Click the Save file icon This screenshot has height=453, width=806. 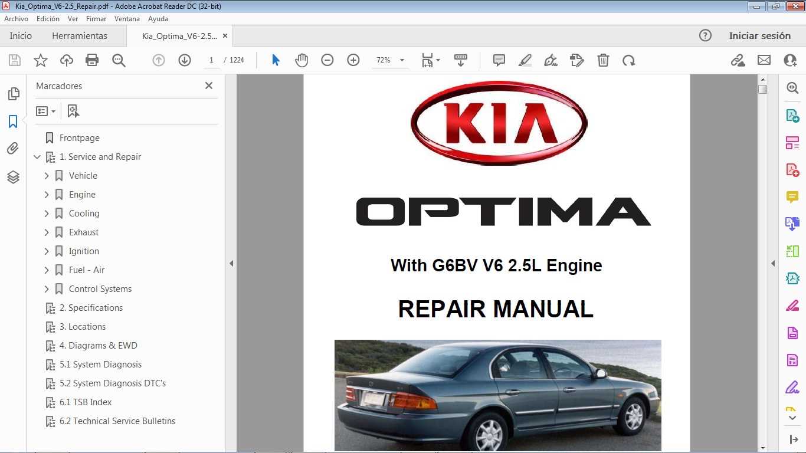point(15,60)
